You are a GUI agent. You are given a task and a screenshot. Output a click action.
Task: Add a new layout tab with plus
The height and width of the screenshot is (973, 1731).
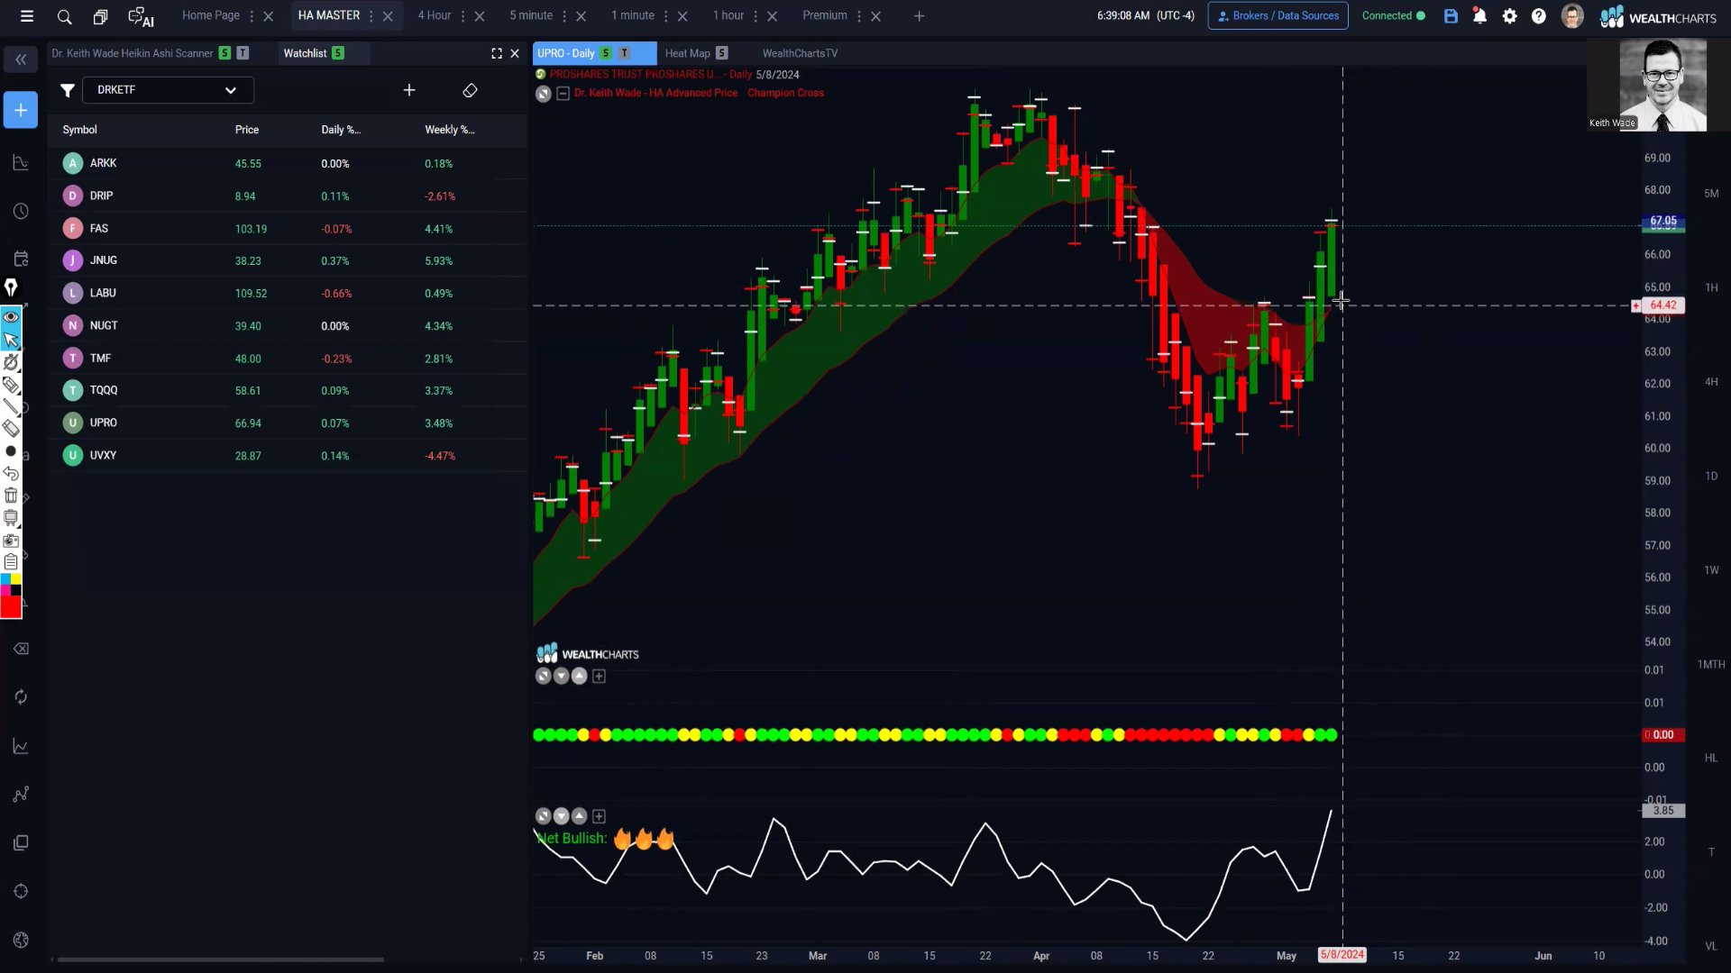click(920, 16)
